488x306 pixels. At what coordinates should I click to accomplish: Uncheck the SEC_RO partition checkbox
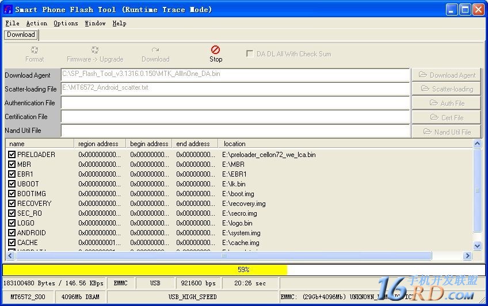[x=12, y=213]
